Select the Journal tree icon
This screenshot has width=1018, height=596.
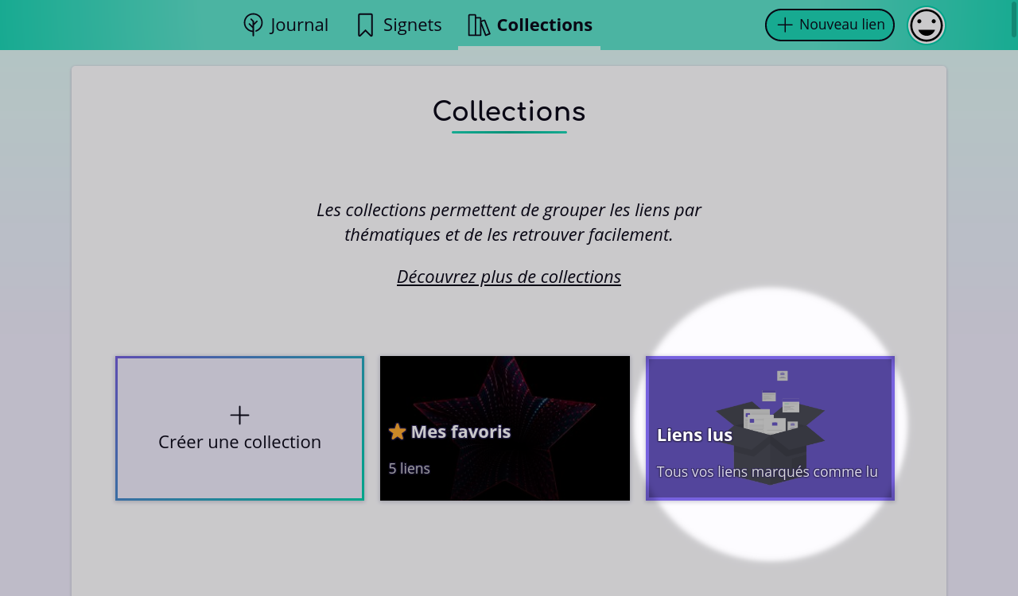coord(252,25)
